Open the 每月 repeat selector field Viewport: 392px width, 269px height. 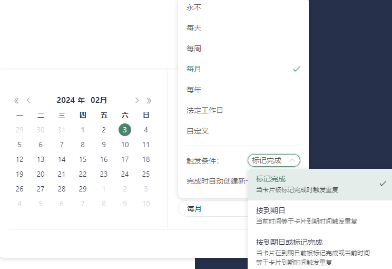pyautogui.click(x=211, y=209)
